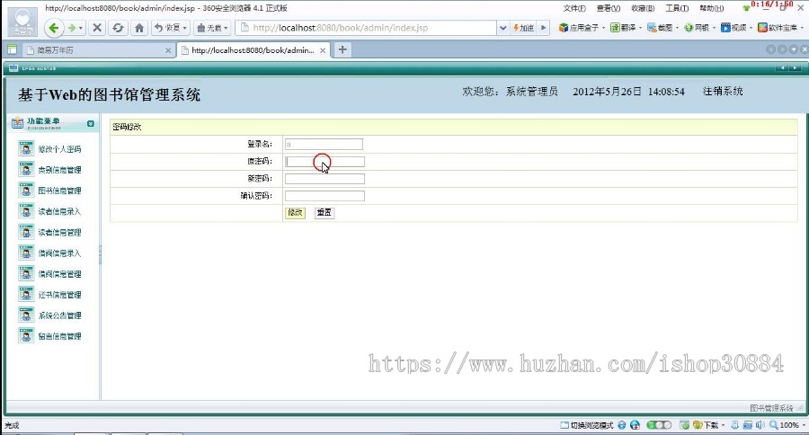Open 读者信息录入 in the sidebar

(50, 211)
